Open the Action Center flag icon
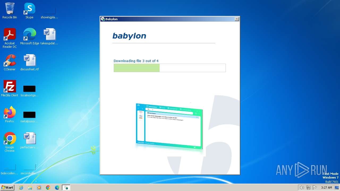The image size is (340, 191). 315,188
